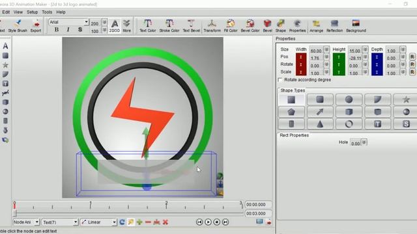Click the 100 value stepper under font size
Viewport: 417px width, 234px height.
[104, 31]
